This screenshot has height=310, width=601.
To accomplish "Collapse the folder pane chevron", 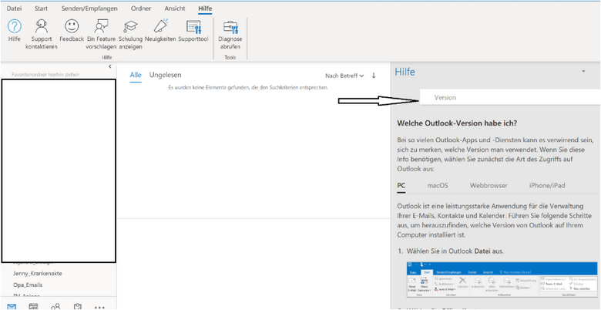I will tap(110, 67).
